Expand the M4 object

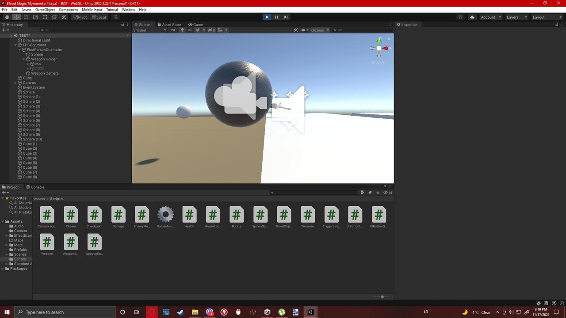point(28,64)
